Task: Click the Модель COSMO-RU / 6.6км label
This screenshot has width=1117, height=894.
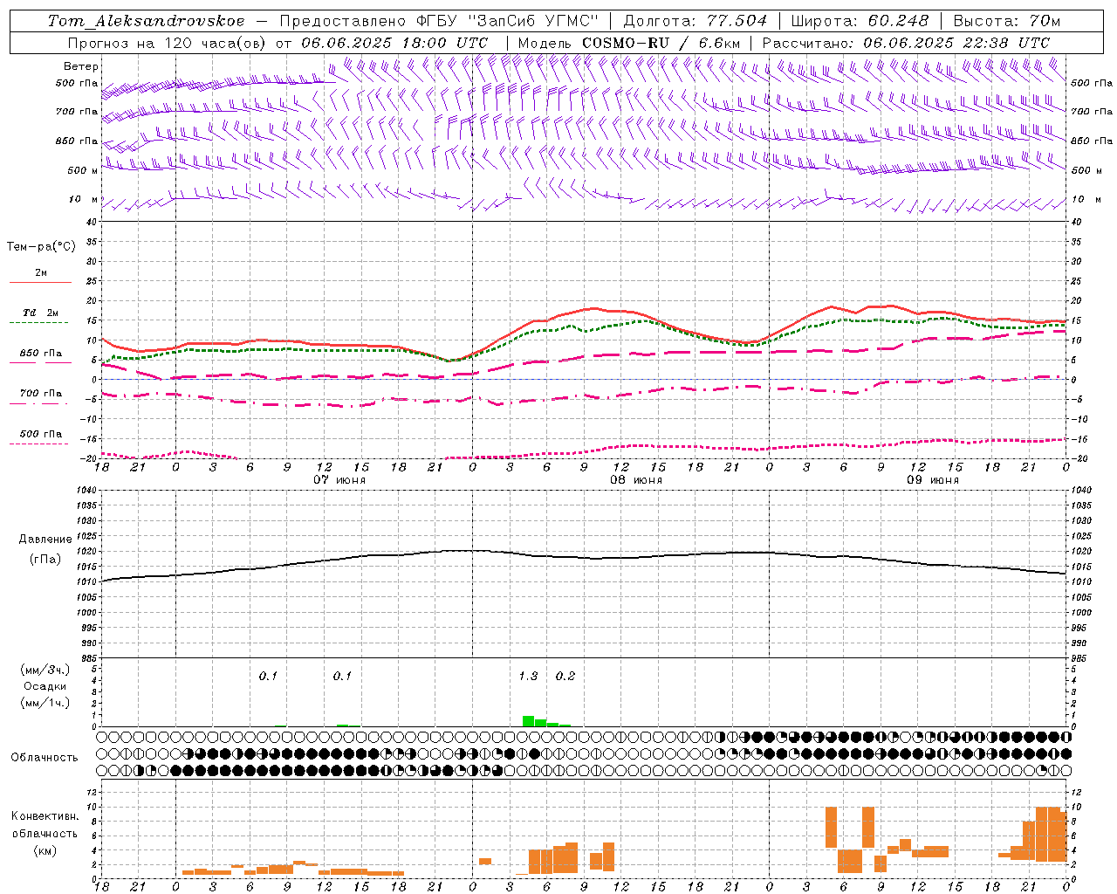Action: 629,43
